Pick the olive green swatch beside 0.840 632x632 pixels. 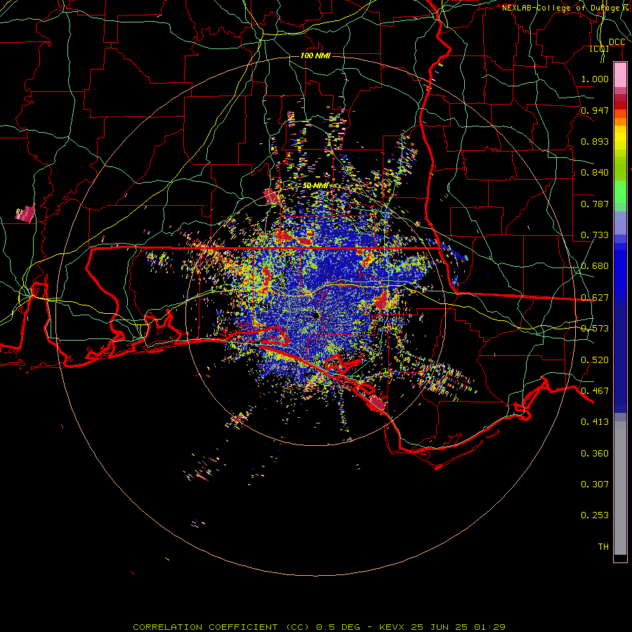pyautogui.click(x=620, y=169)
